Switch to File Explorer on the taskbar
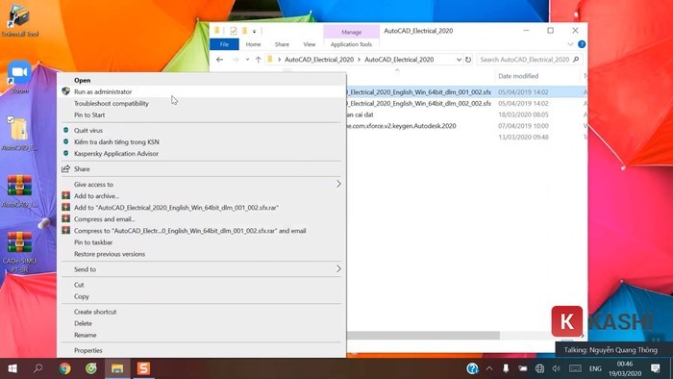The height and width of the screenshot is (379, 673). coord(117,368)
